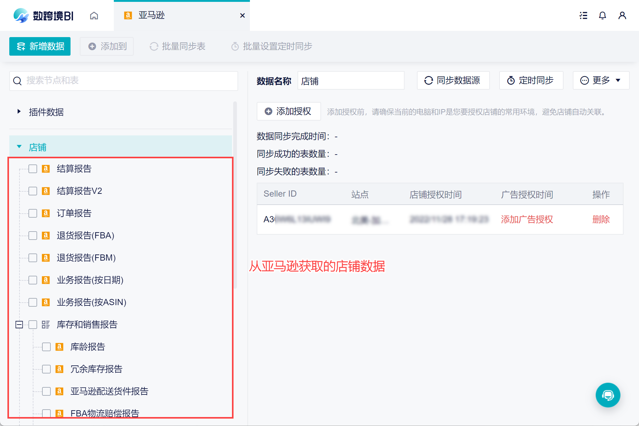Image resolution: width=639 pixels, height=426 pixels.
Task: Open the customer support chat bubble
Action: (x=607, y=395)
